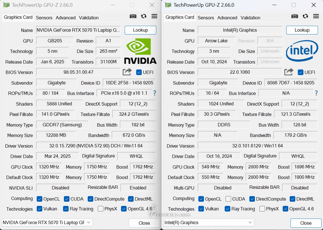Click the NVIDIA logo image

tap(140, 51)
